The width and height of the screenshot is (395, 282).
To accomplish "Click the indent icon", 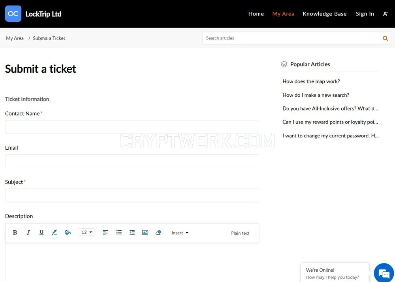I will tap(132, 232).
